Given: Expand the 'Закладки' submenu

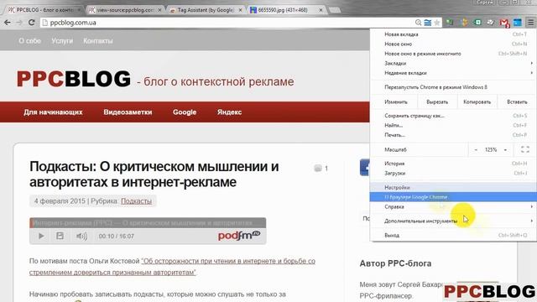Looking at the screenshot, I should click(453, 63).
